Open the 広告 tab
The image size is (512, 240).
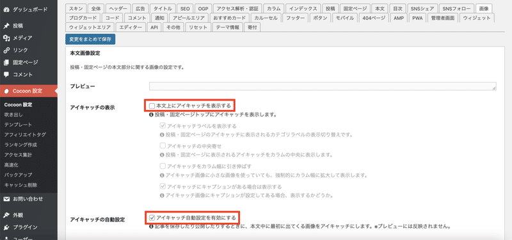coord(141,8)
